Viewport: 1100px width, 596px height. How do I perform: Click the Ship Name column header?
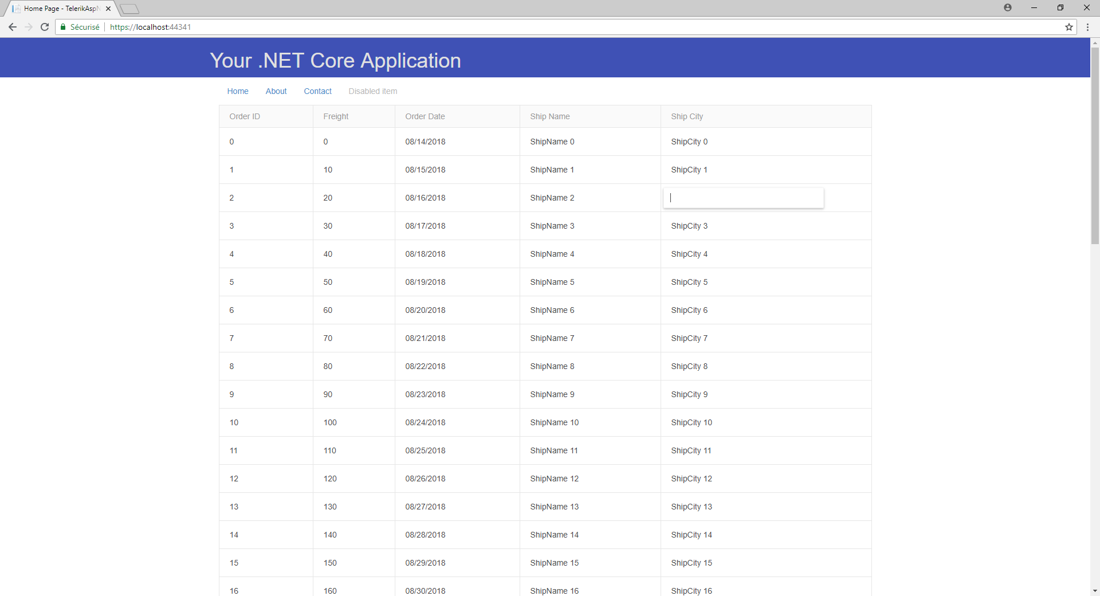550,116
